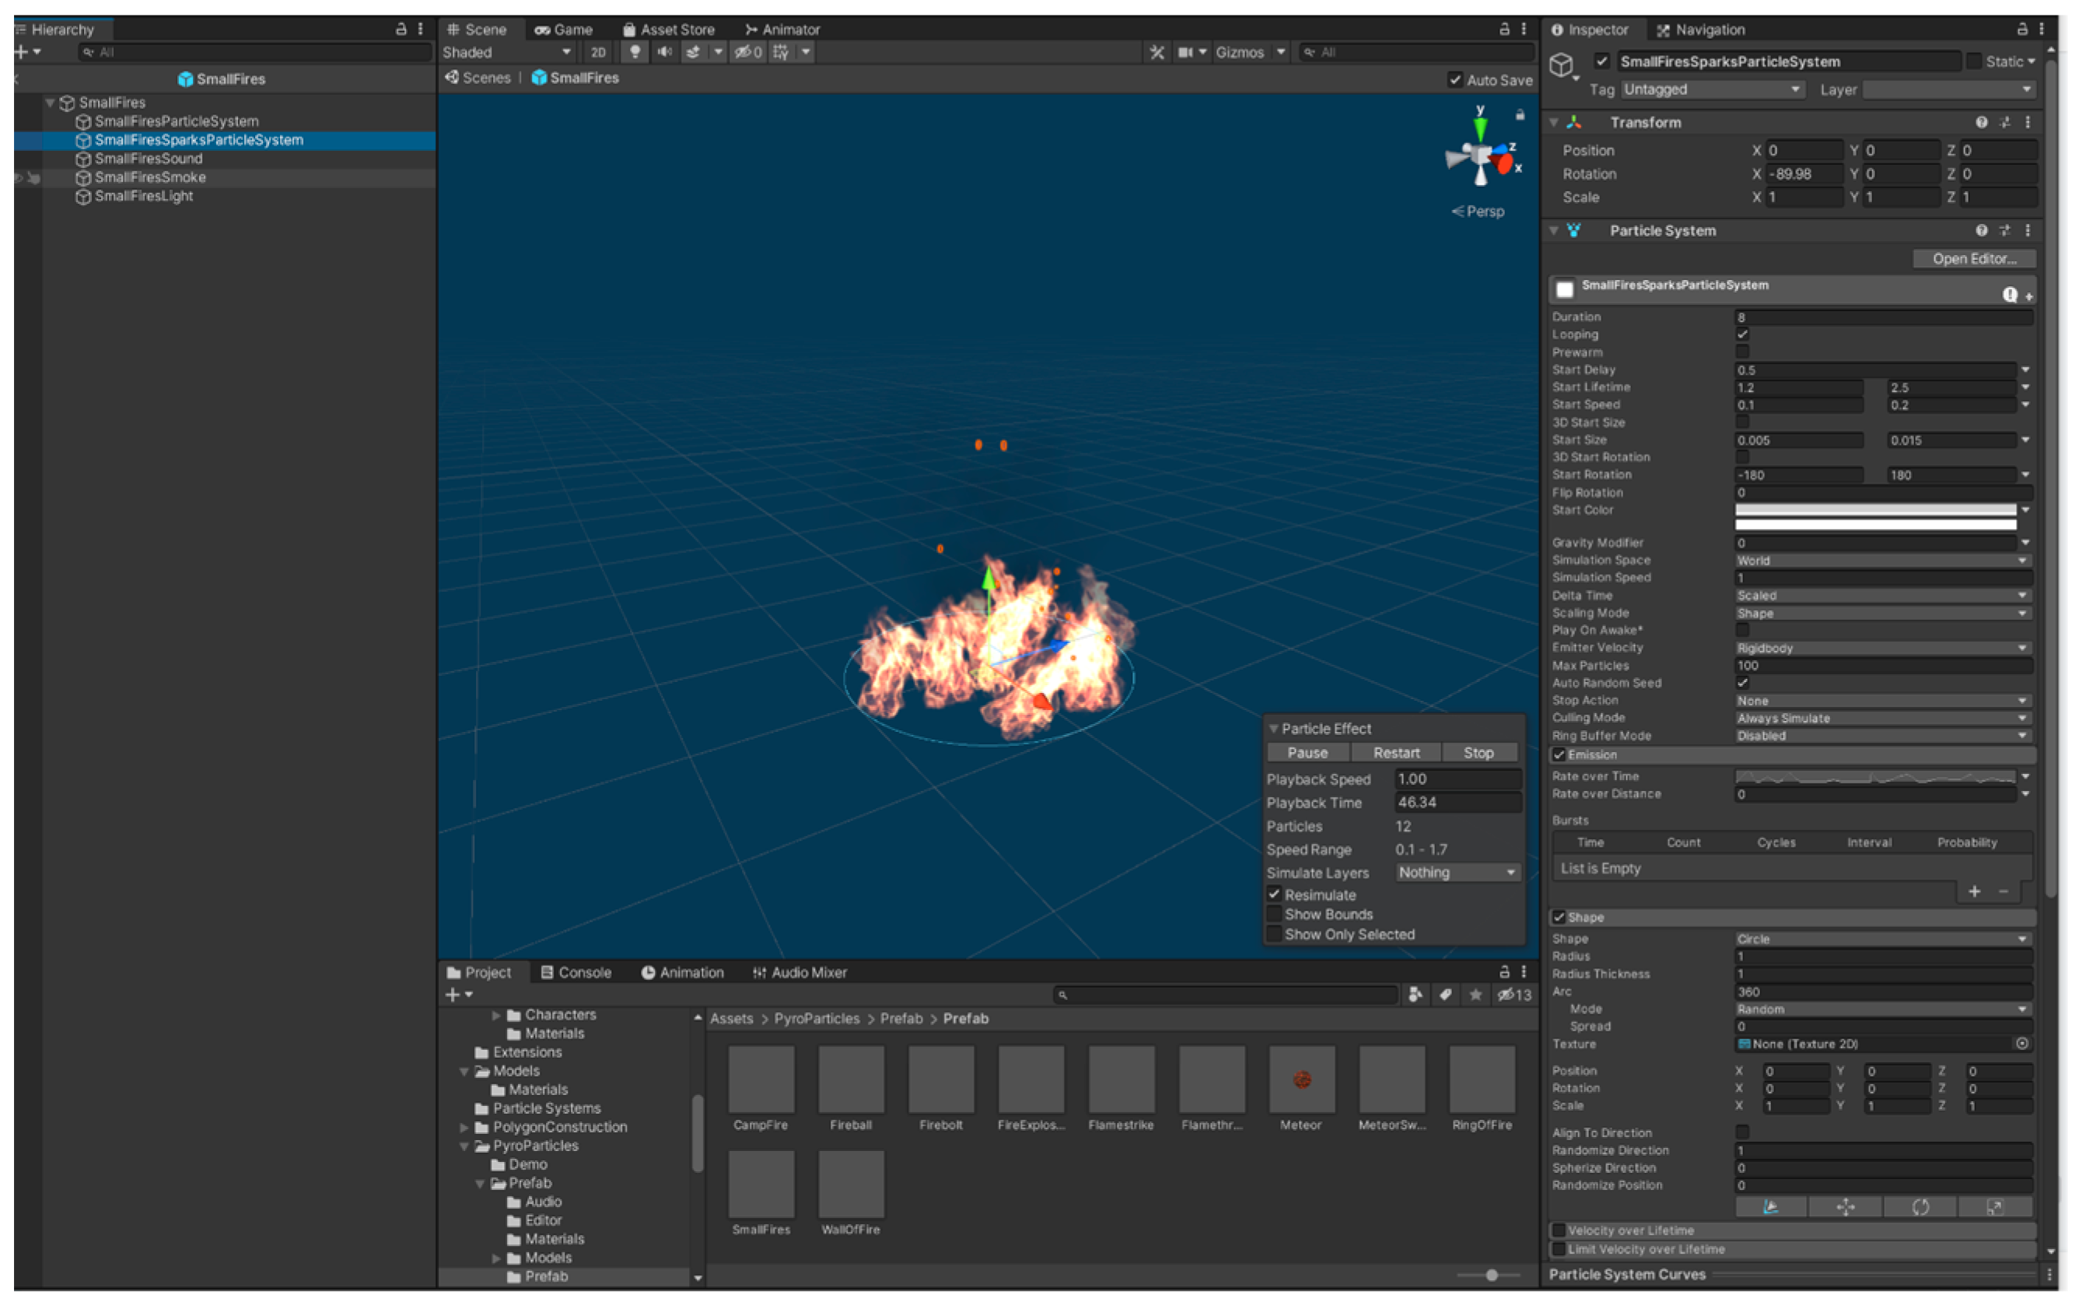Click the Start Color swatch
The height and width of the screenshot is (1312, 2075).
pyautogui.click(x=1875, y=510)
